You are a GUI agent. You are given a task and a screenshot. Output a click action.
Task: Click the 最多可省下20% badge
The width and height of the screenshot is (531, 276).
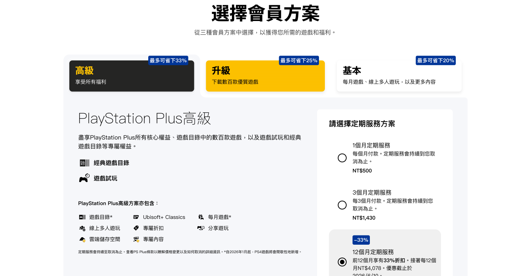click(x=435, y=60)
